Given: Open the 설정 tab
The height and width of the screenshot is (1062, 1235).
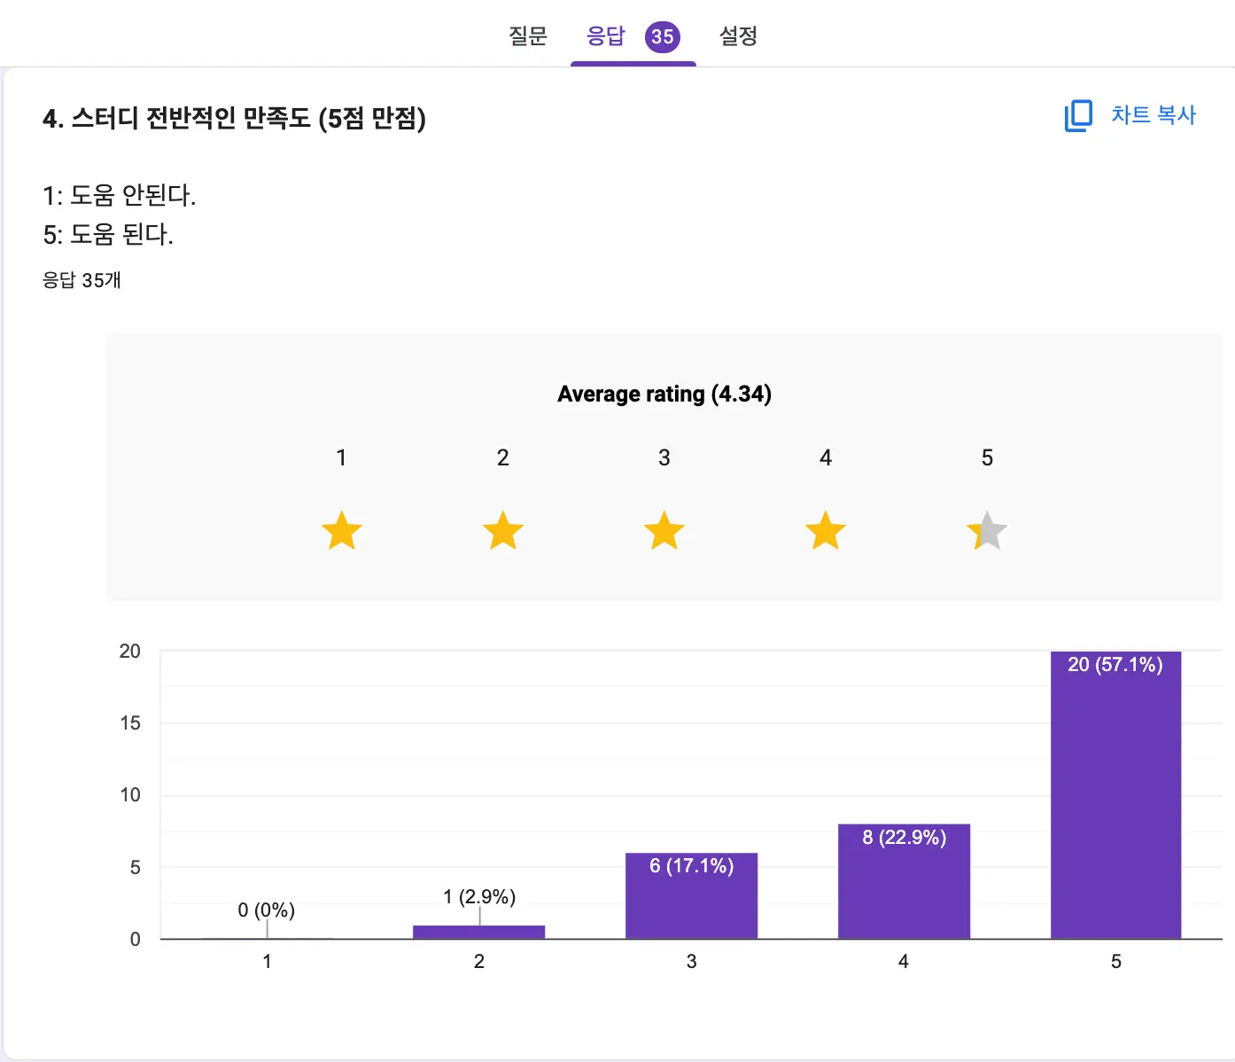Looking at the screenshot, I should coord(738,36).
